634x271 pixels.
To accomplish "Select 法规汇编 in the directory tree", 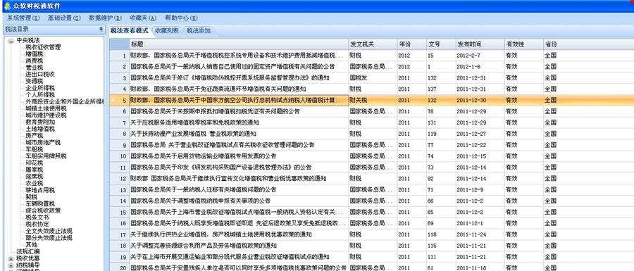I will point(28,251).
